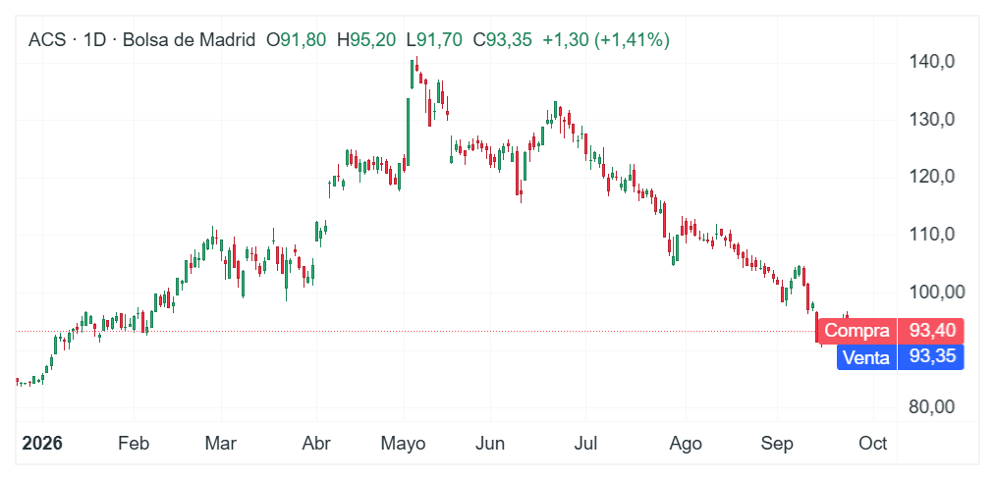Select the Abr marker on time axis
Image resolution: width=995 pixels, height=480 pixels.
point(316,444)
